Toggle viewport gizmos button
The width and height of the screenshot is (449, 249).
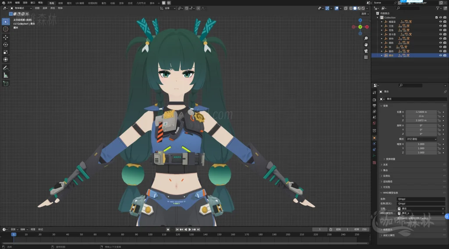[x=327, y=8]
